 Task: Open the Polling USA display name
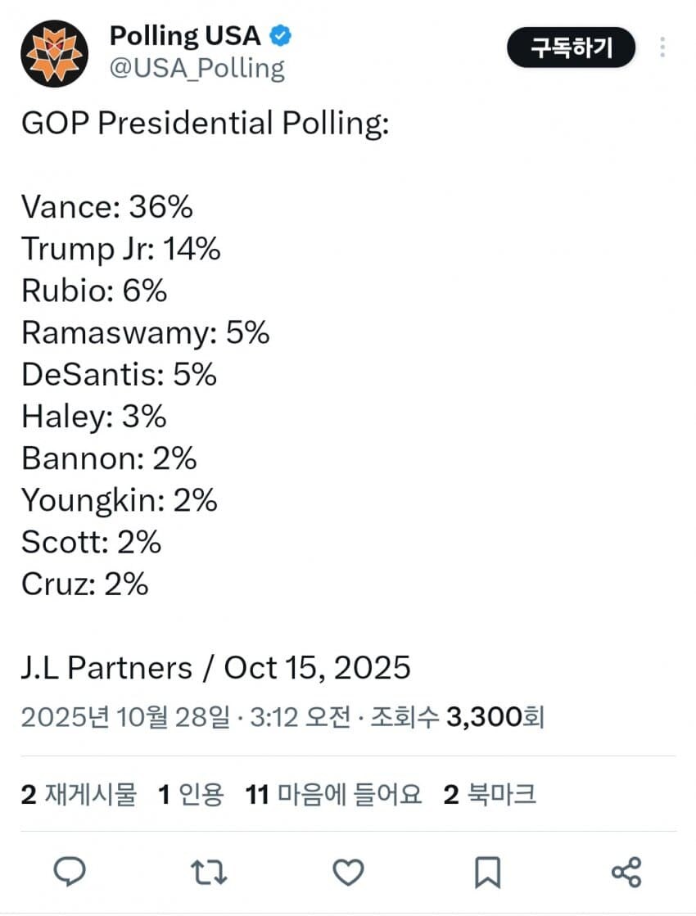[x=184, y=36]
